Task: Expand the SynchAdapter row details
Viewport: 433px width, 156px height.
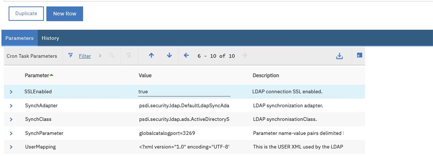Action: click(x=11, y=106)
